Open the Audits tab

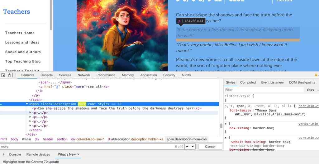186,75
